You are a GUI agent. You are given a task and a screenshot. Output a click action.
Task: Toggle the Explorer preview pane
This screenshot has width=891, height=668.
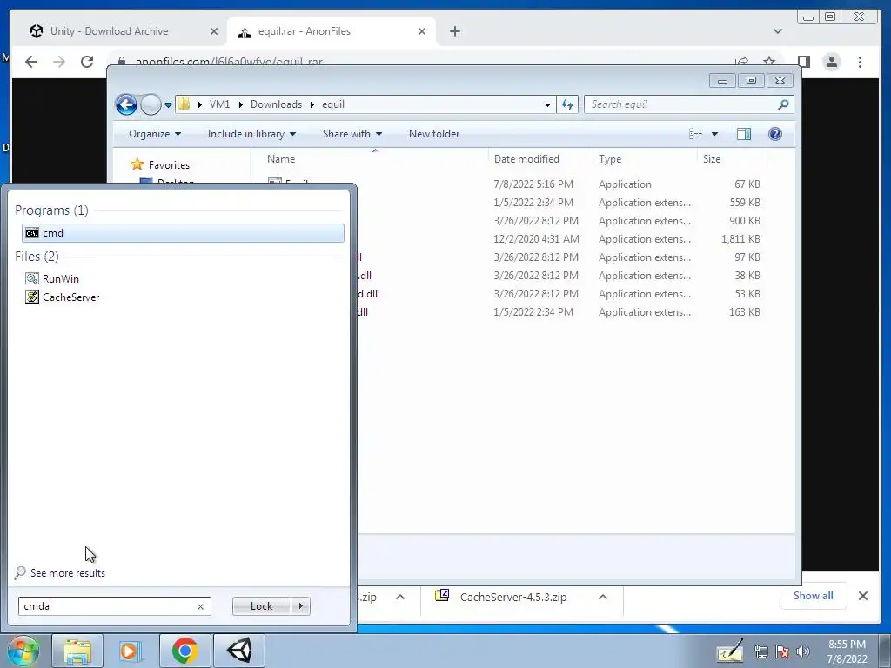coord(743,134)
